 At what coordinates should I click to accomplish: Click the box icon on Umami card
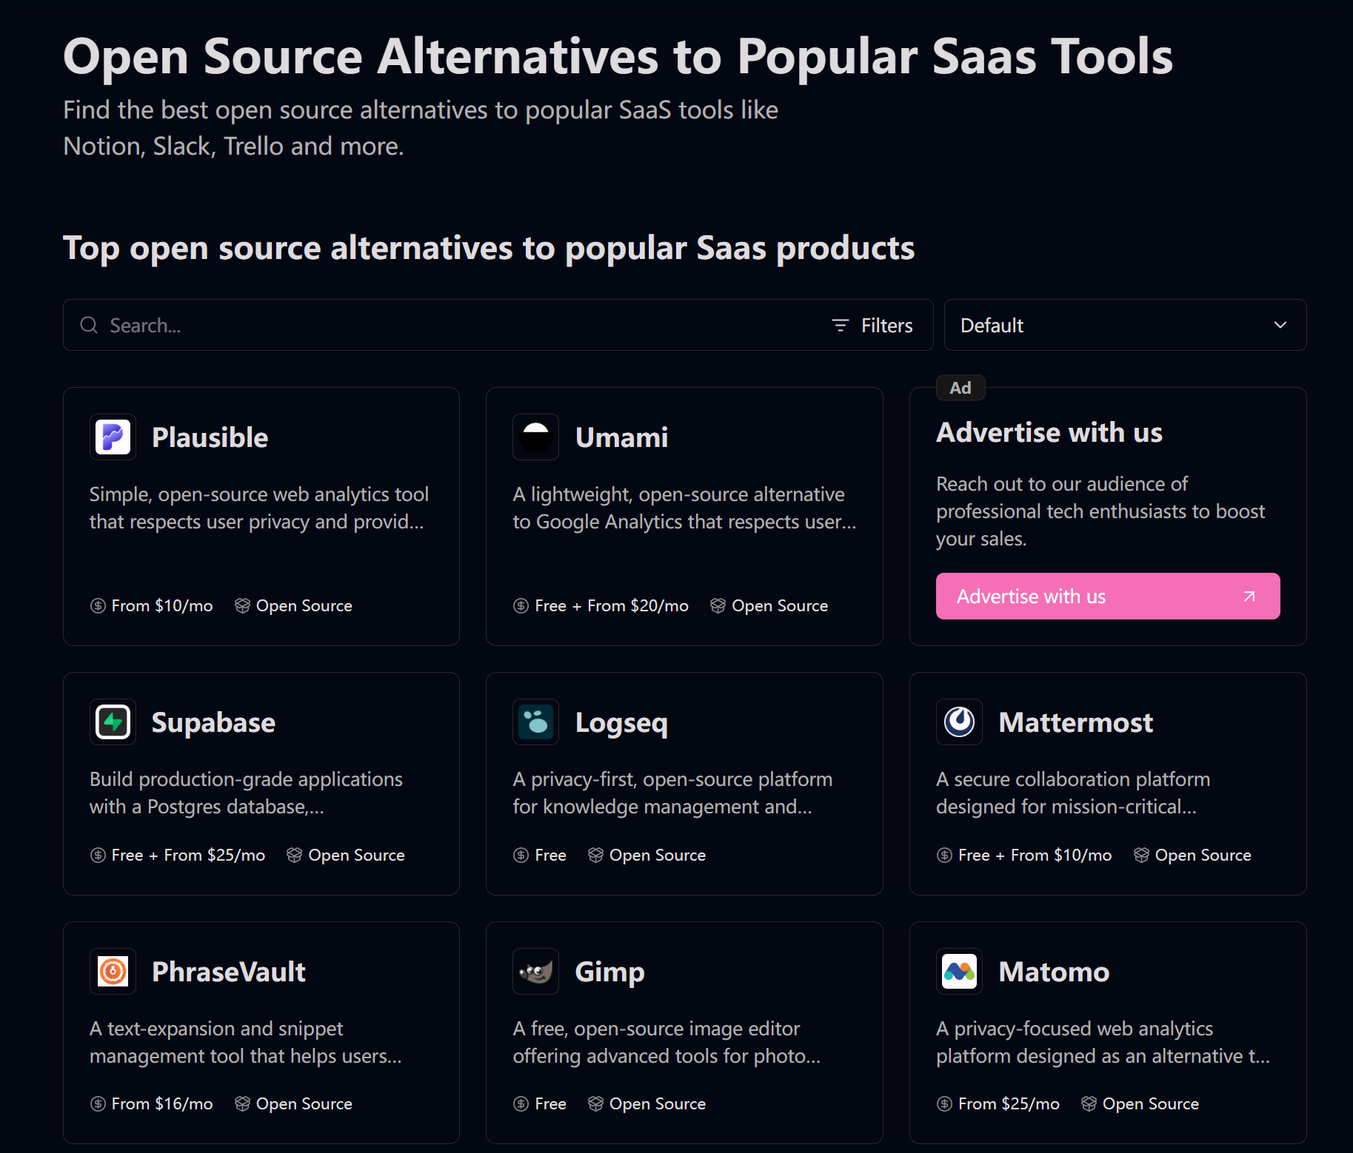coord(718,605)
